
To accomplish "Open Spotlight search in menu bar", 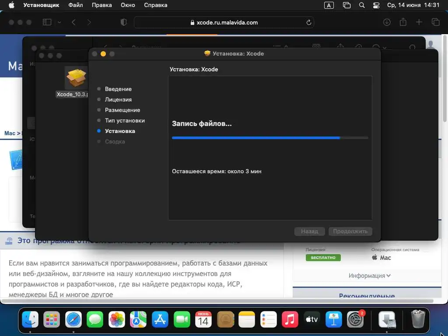I will (x=362, y=5).
